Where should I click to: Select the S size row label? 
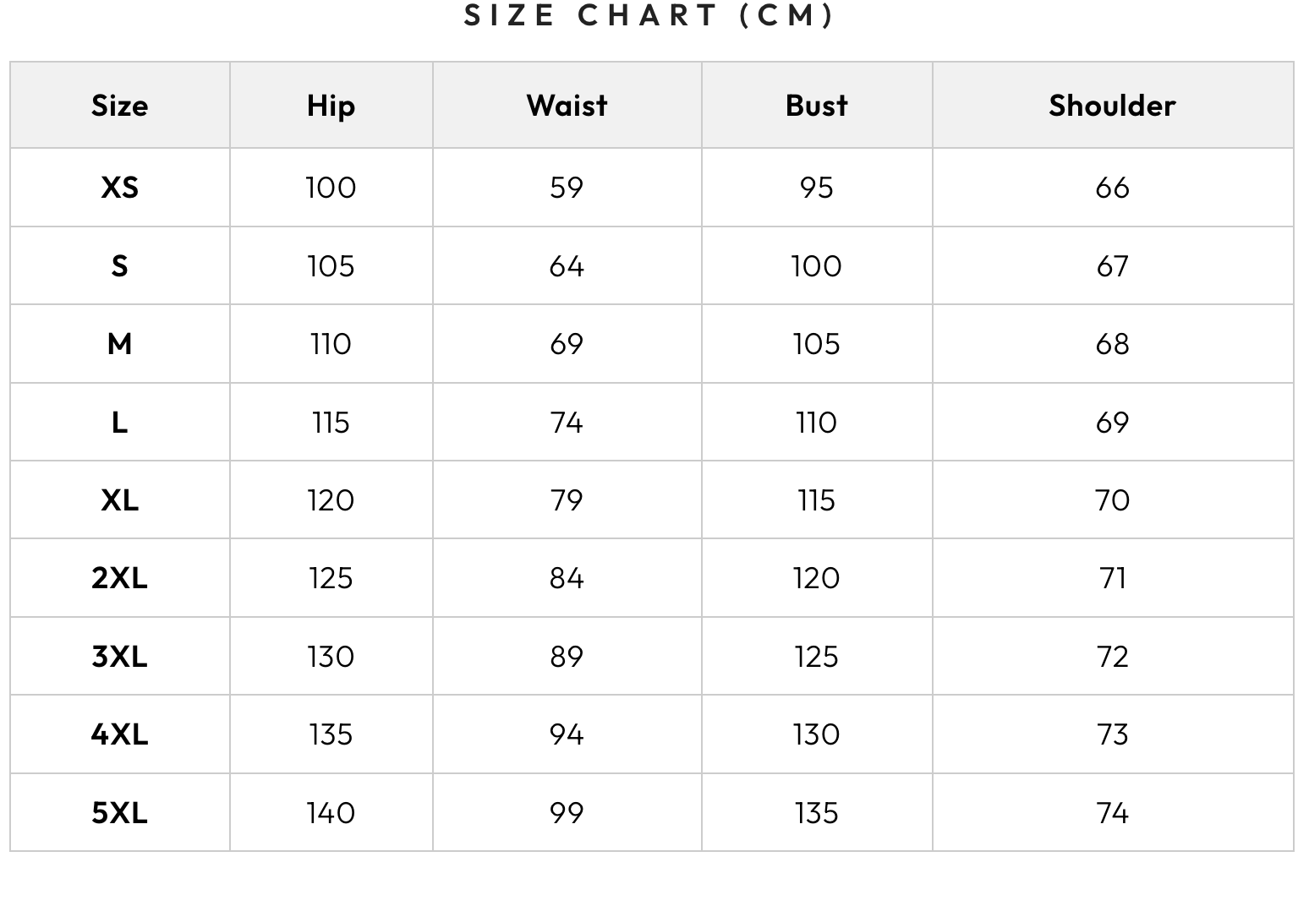pos(119,266)
